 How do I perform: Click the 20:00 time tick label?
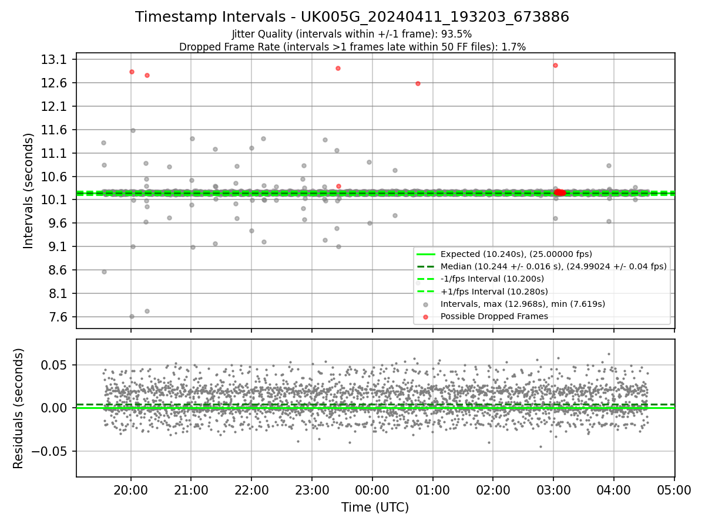131,490
